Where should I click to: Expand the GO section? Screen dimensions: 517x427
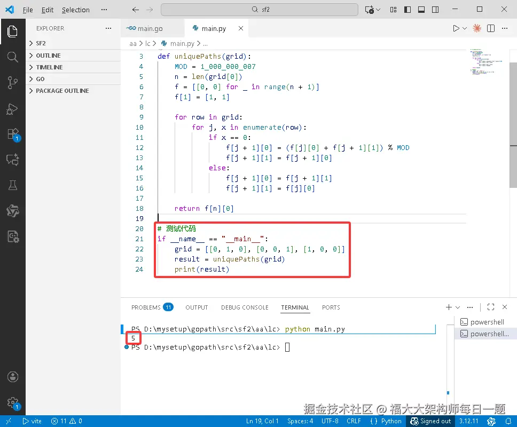(73, 79)
